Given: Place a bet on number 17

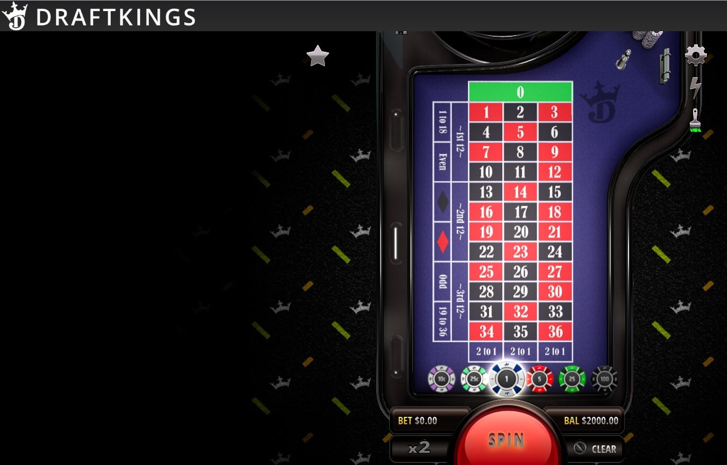Looking at the screenshot, I should pos(520,212).
